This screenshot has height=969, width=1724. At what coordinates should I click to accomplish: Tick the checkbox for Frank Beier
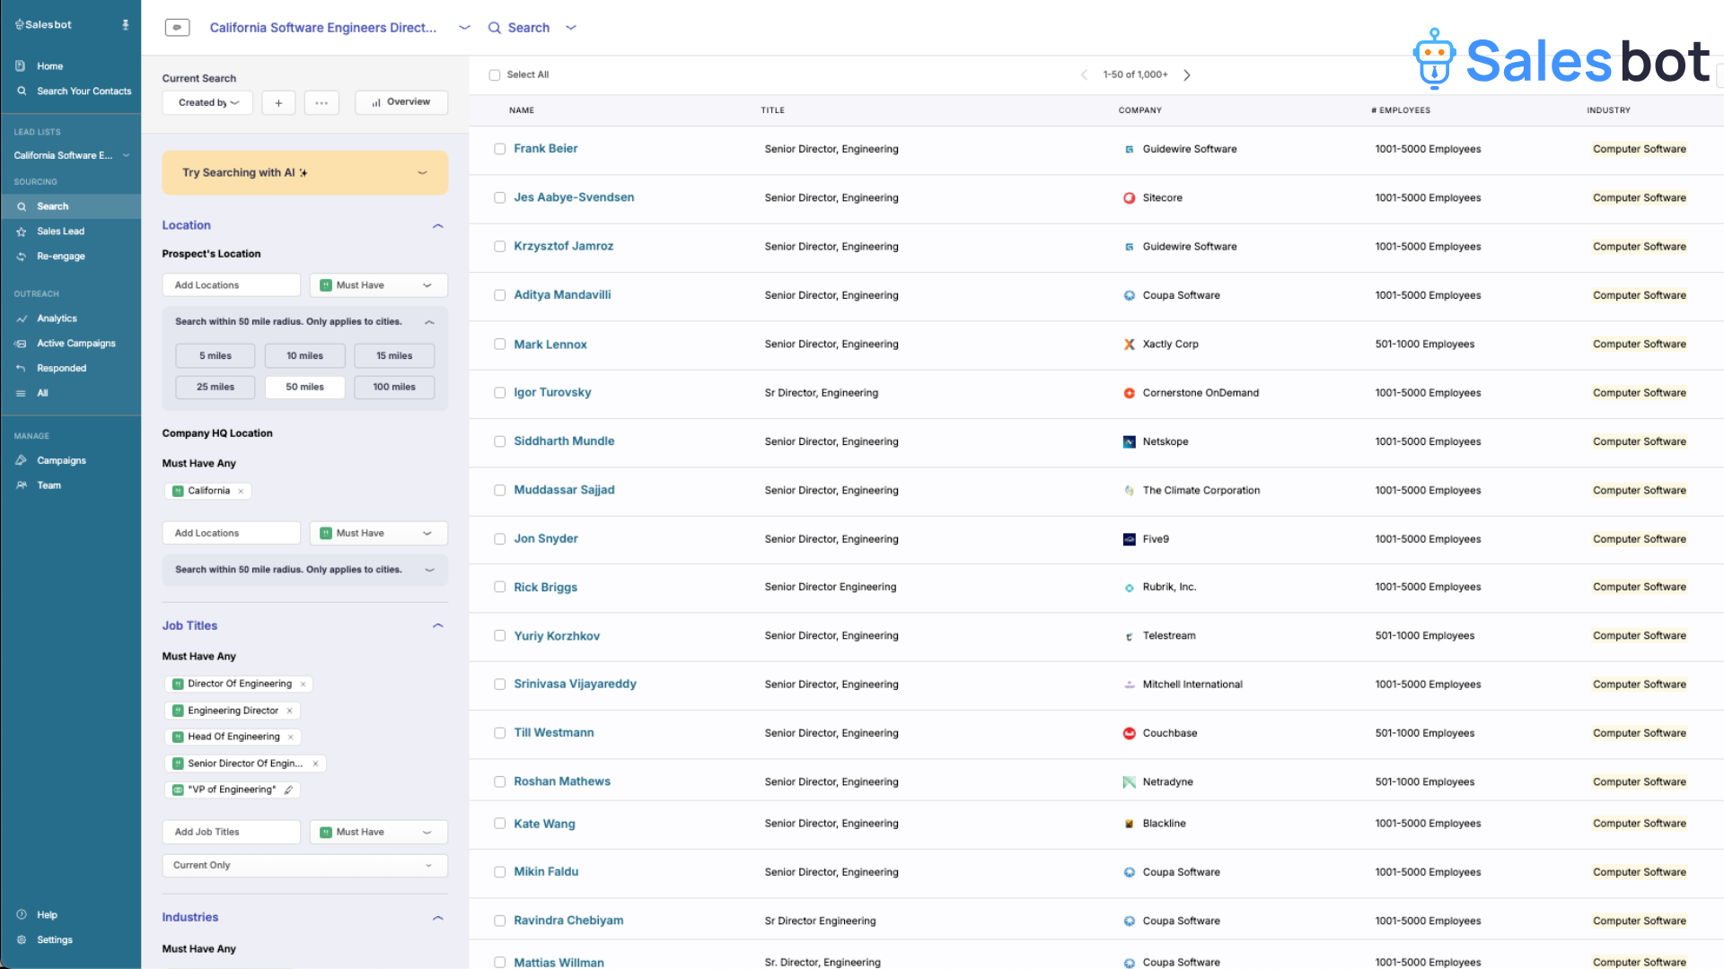coord(500,149)
